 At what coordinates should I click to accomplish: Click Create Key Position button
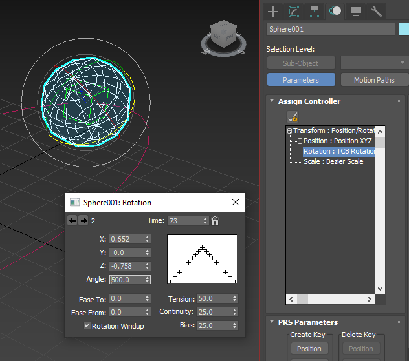point(309,349)
